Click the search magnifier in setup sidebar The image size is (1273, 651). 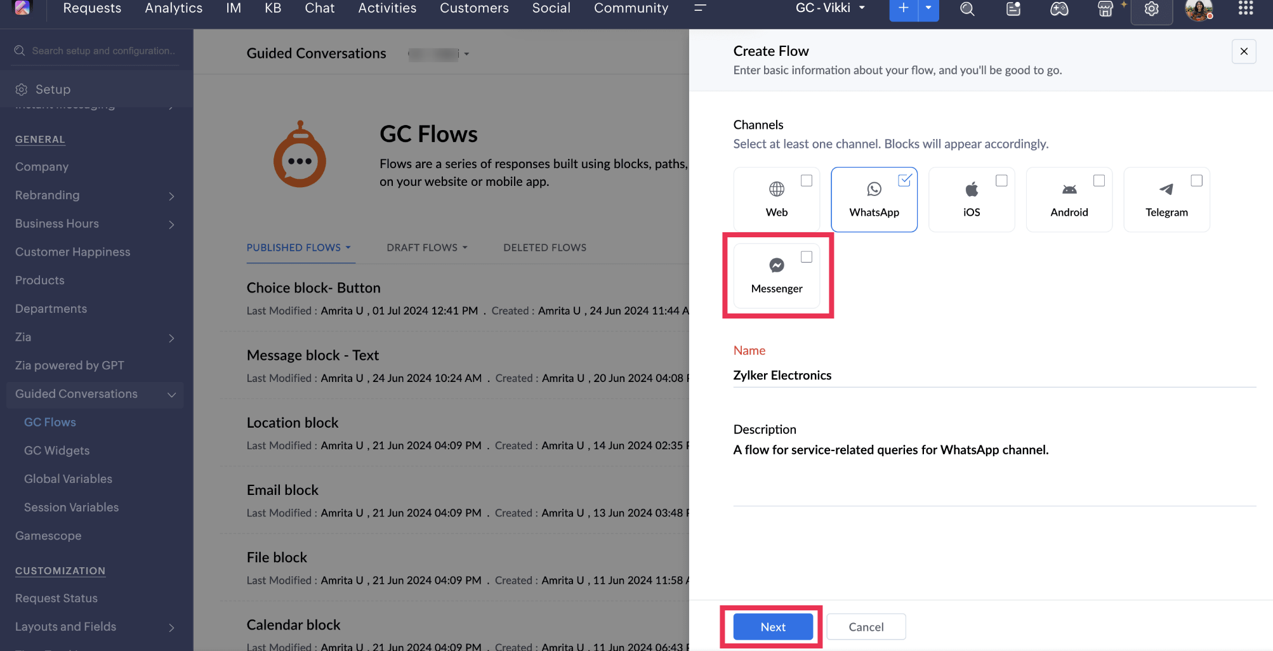20,51
